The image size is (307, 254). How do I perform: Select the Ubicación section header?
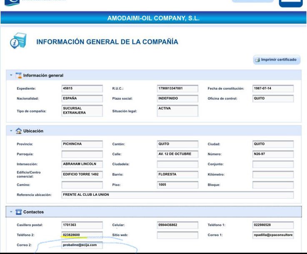[x=154, y=131]
